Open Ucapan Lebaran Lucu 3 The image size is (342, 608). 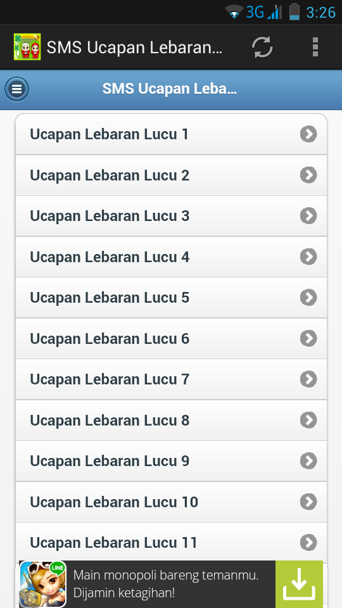(x=171, y=216)
